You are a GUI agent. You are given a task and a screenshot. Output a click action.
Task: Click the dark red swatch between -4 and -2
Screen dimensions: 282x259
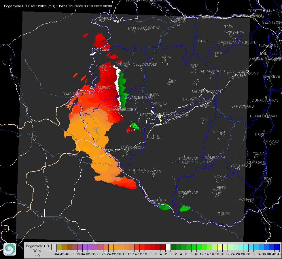(163, 247)
